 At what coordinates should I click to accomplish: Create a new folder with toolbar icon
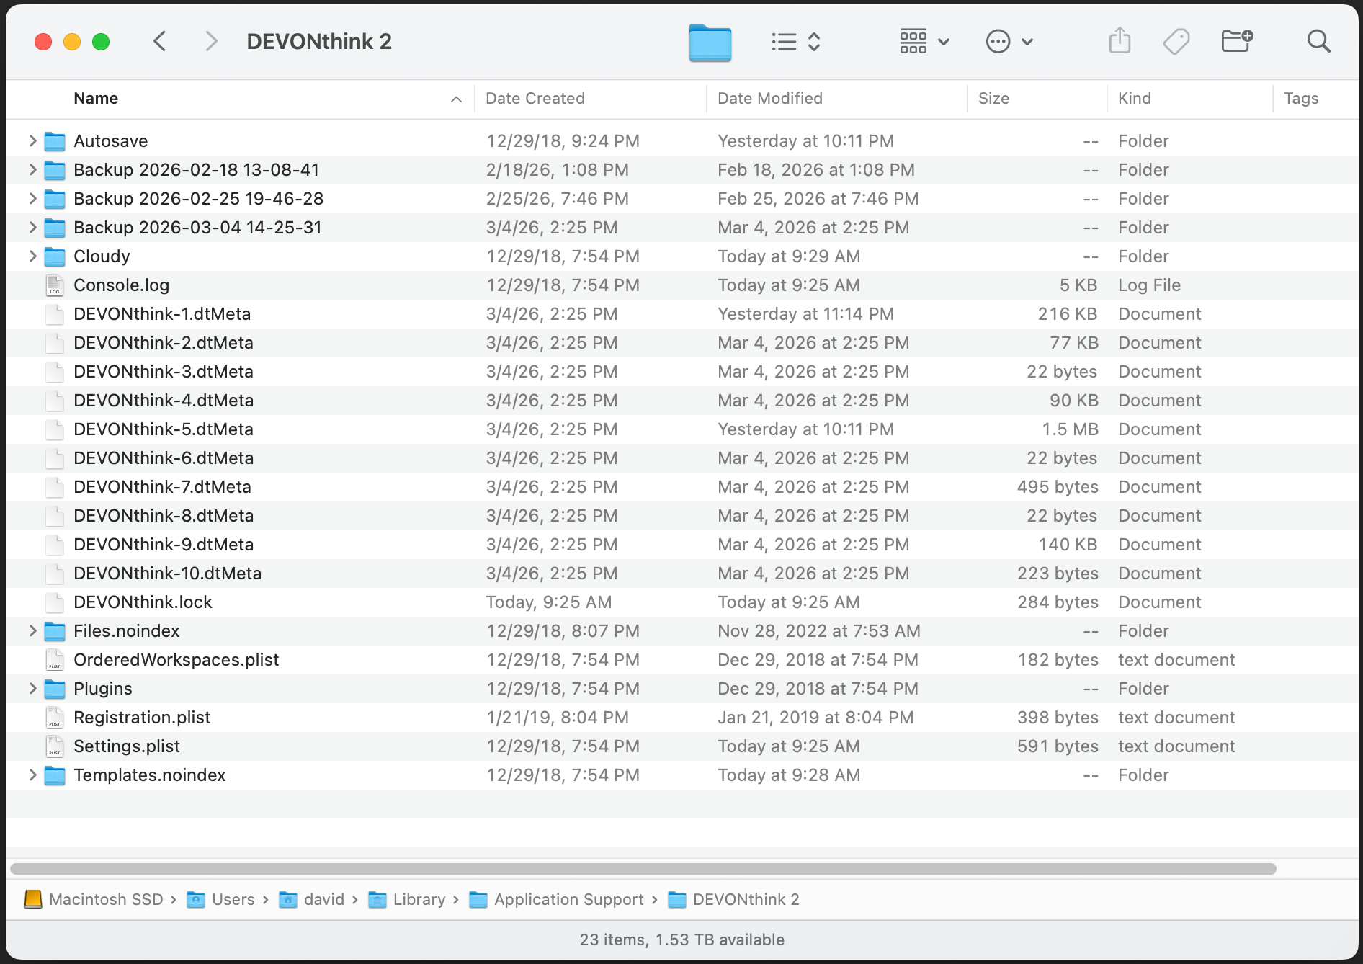[1236, 42]
